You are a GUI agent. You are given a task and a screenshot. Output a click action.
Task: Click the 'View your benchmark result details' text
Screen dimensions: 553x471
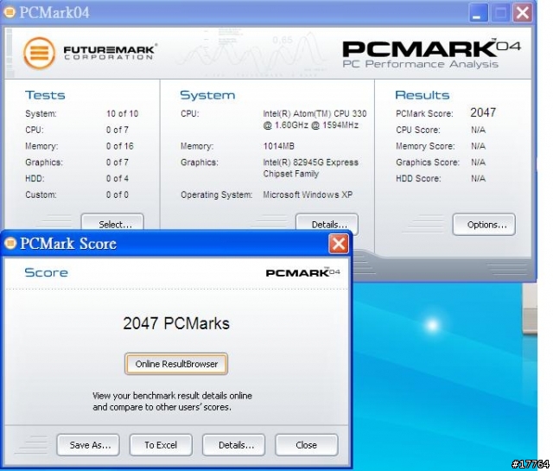(x=172, y=401)
